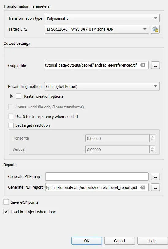Open the Resampling method dropdown
This screenshot has height=249, width=168.
102,86
